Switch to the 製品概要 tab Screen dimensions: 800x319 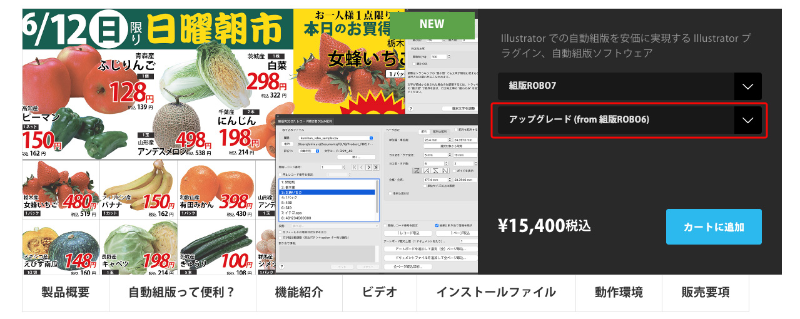tap(66, 292)
